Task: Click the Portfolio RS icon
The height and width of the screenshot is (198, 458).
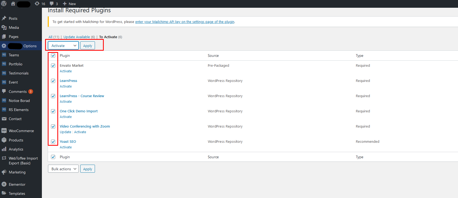Action: (4, 64)
